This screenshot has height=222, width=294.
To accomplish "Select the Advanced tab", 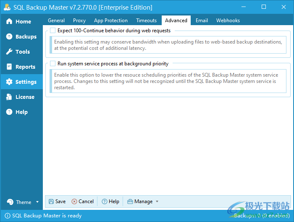I will [176, 21].
